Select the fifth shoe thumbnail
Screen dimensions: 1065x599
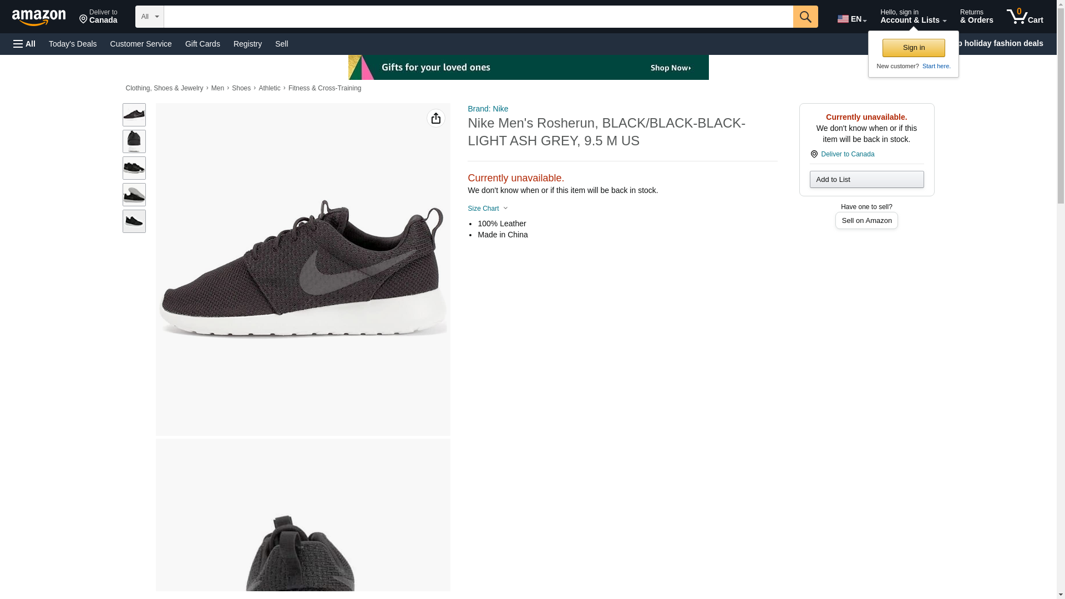(134, 221)
